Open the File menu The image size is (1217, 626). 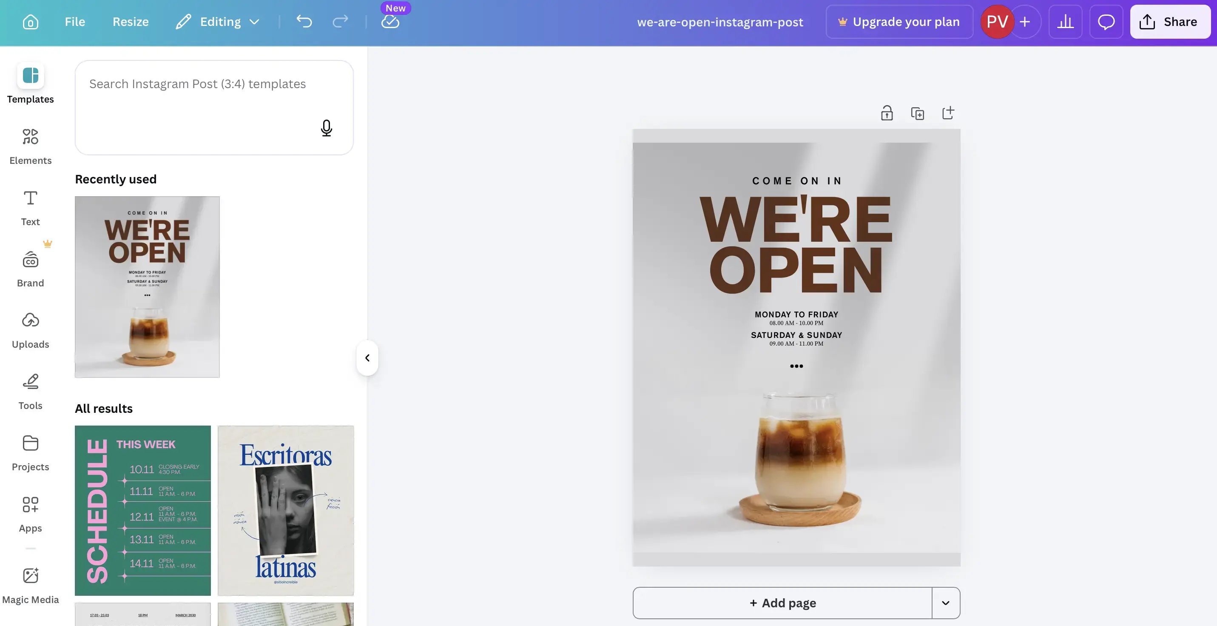[x=74, y=21]
